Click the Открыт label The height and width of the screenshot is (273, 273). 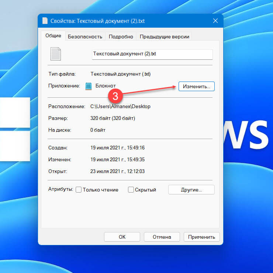tap(58, 171)
